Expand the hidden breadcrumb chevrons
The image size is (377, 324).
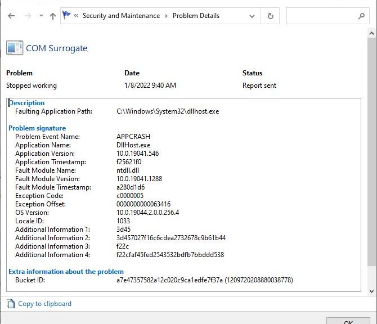(x=76, y=16)
